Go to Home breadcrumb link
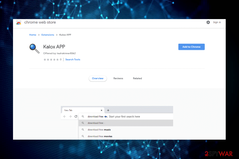Image resolution: width=239 pixels, height=159 pixels. [x=33, y=35]
